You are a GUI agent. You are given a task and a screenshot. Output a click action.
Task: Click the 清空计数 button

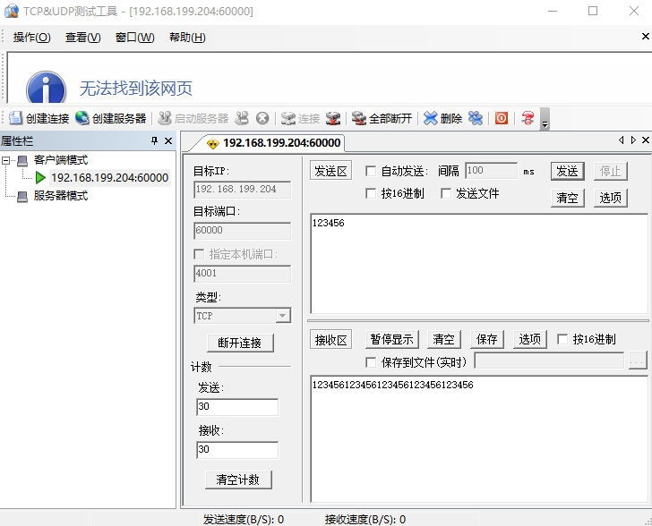pyautogui.click(x=238, y=479)
